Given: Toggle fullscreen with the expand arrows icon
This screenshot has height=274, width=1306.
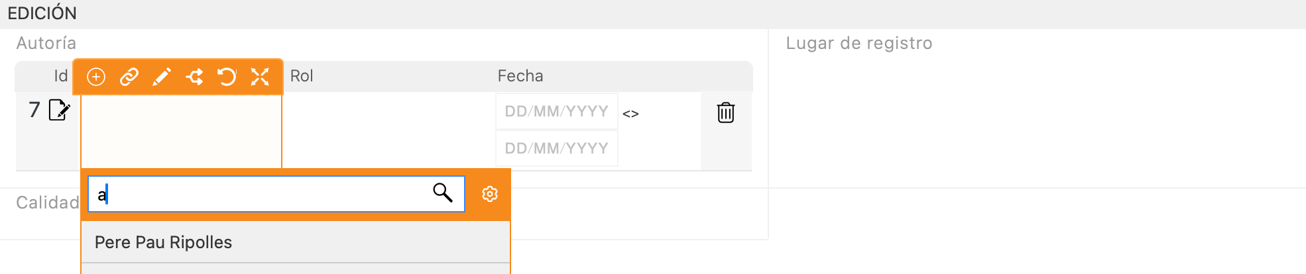Looking at the screenshot, I should pyautogui.click(x=260, y=77).
